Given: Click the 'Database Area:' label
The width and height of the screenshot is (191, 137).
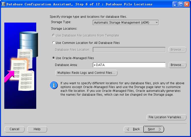Looking at the screenshot, I should [x=66, y=65].
